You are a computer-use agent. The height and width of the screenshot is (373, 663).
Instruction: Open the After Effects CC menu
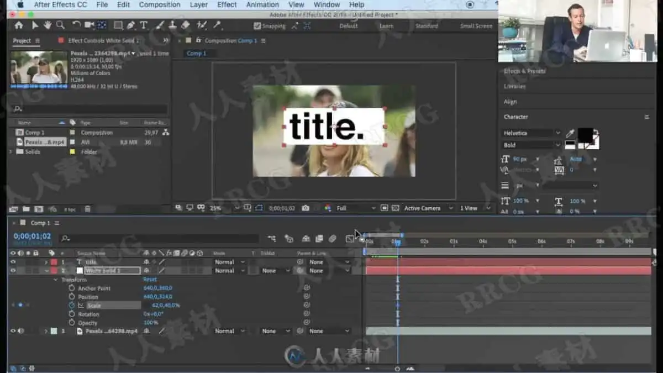pos(60,4)
